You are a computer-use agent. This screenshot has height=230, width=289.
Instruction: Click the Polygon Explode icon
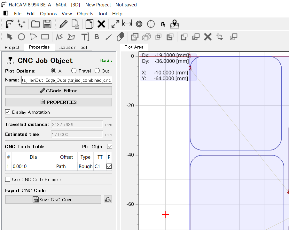click(x=146, y=37)
